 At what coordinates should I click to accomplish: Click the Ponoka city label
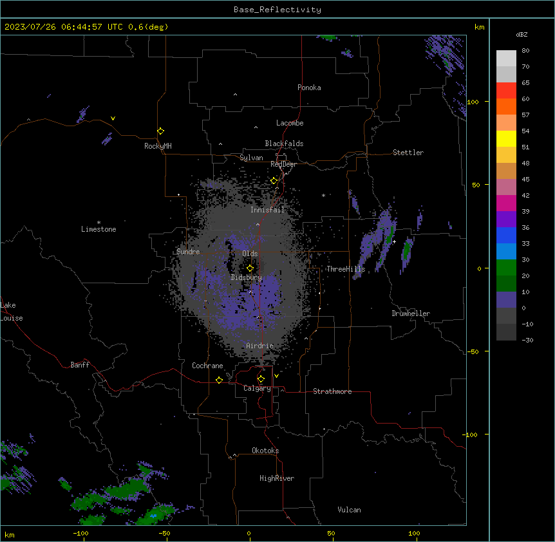[309, 88]
